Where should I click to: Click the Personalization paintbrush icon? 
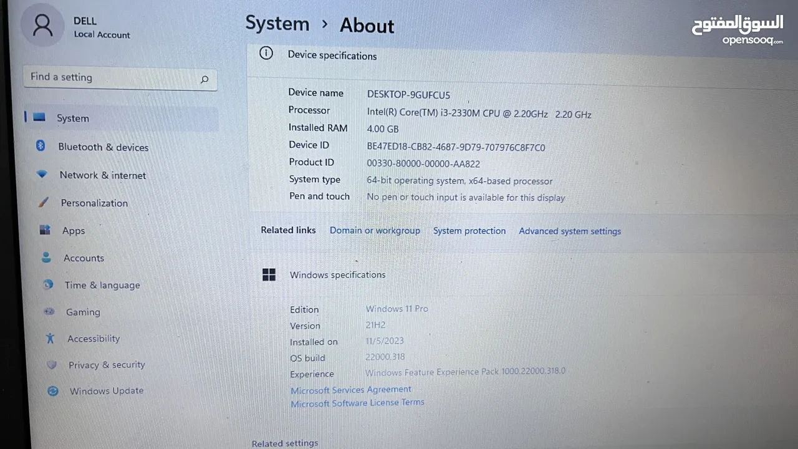43,202
